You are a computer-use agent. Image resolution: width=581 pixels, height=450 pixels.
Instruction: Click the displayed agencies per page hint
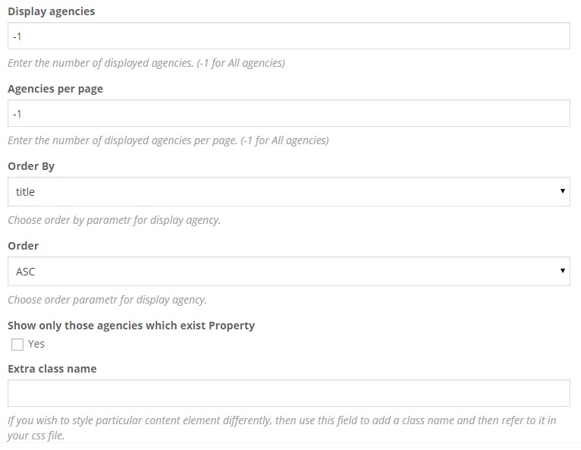(x=168, y=140)
